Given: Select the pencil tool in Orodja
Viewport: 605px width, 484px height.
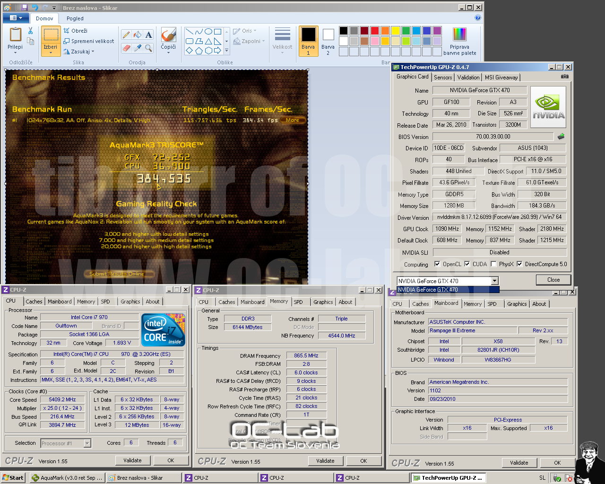Looking at the screenshot, I should pyautogui.click(x=126, y=35).
